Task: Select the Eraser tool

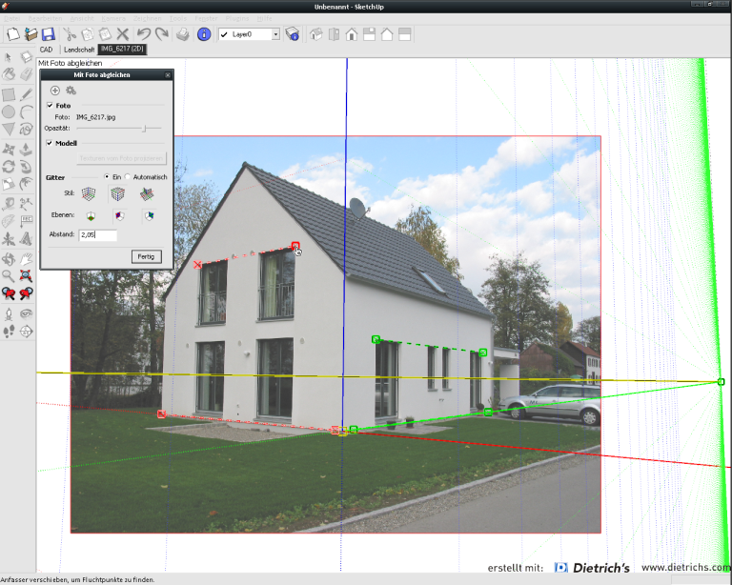Action: (x=26, y=74)
